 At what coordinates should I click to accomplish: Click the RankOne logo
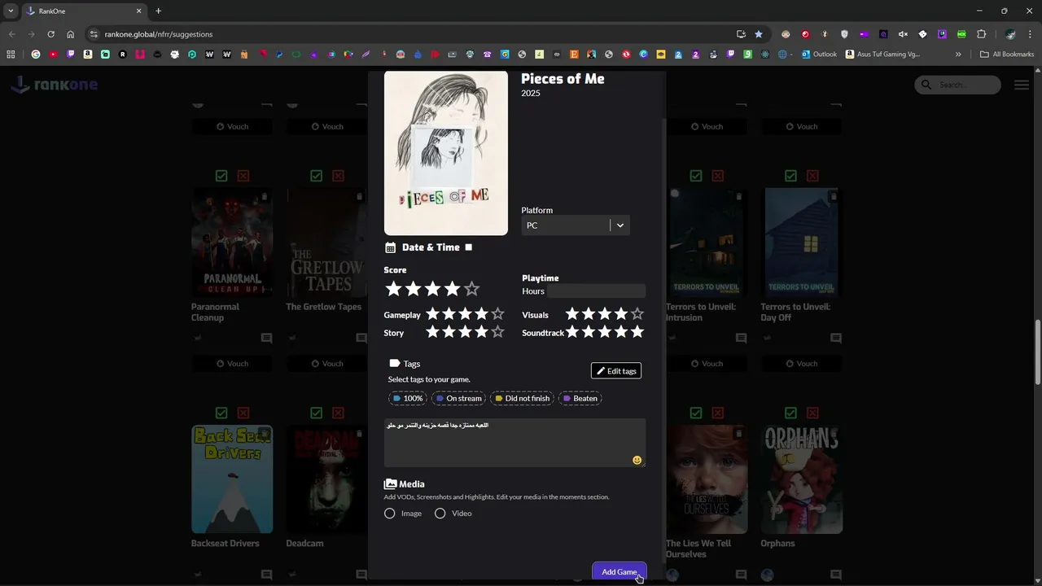pyautogui.click(x=55, y=85)
